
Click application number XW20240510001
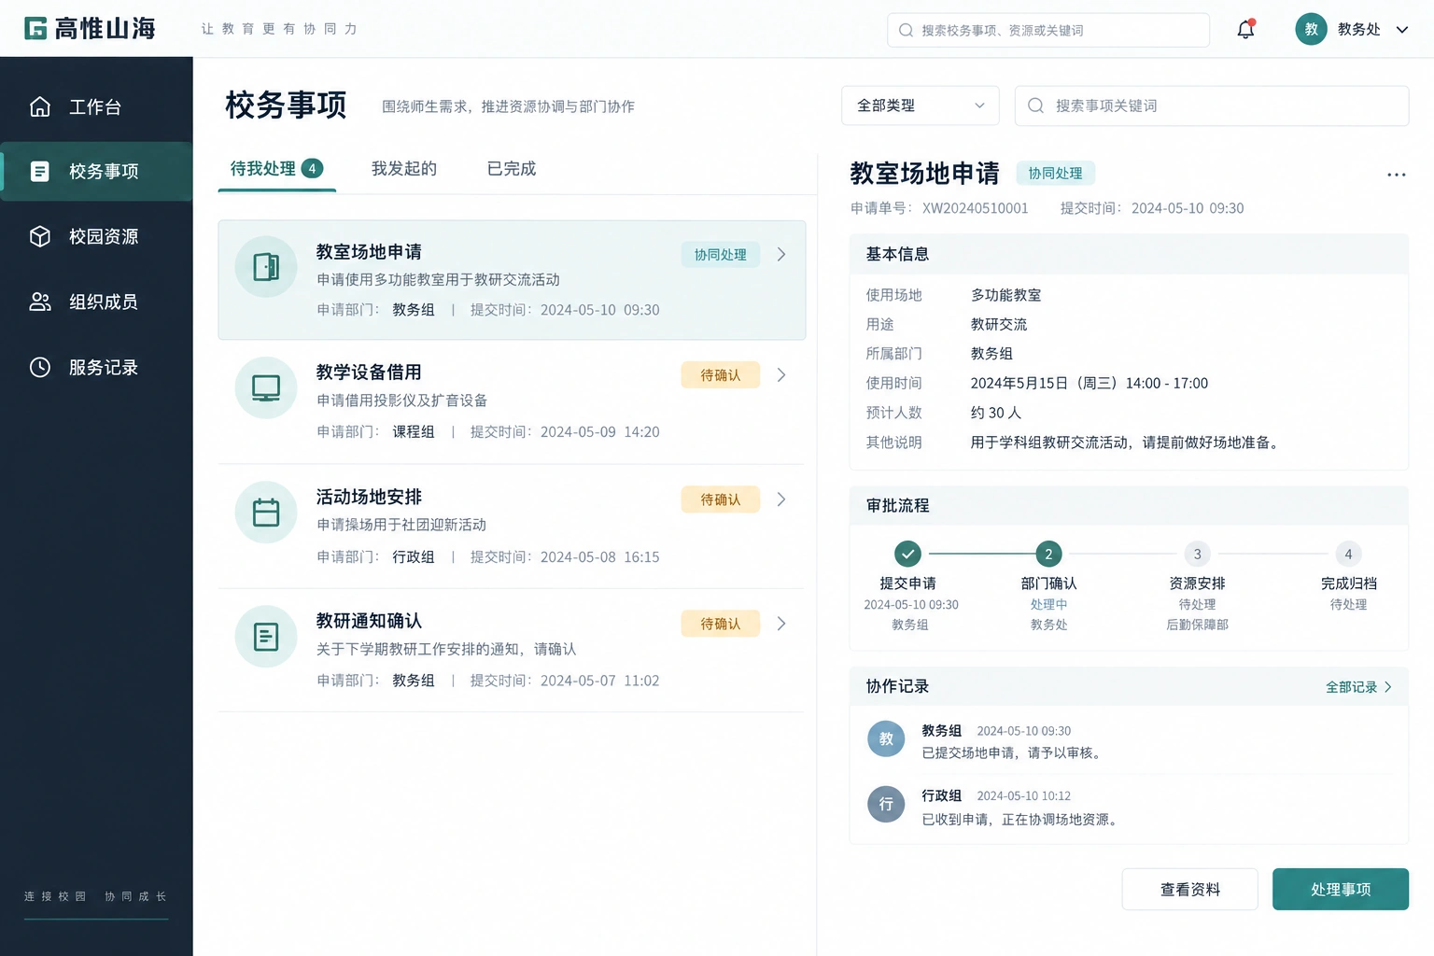point(976,208)
